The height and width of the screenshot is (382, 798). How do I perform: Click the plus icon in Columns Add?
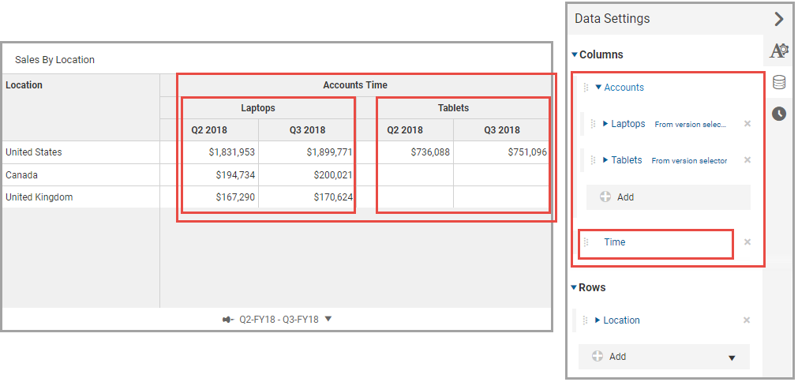pyautogui.click(x=605, y=197)
